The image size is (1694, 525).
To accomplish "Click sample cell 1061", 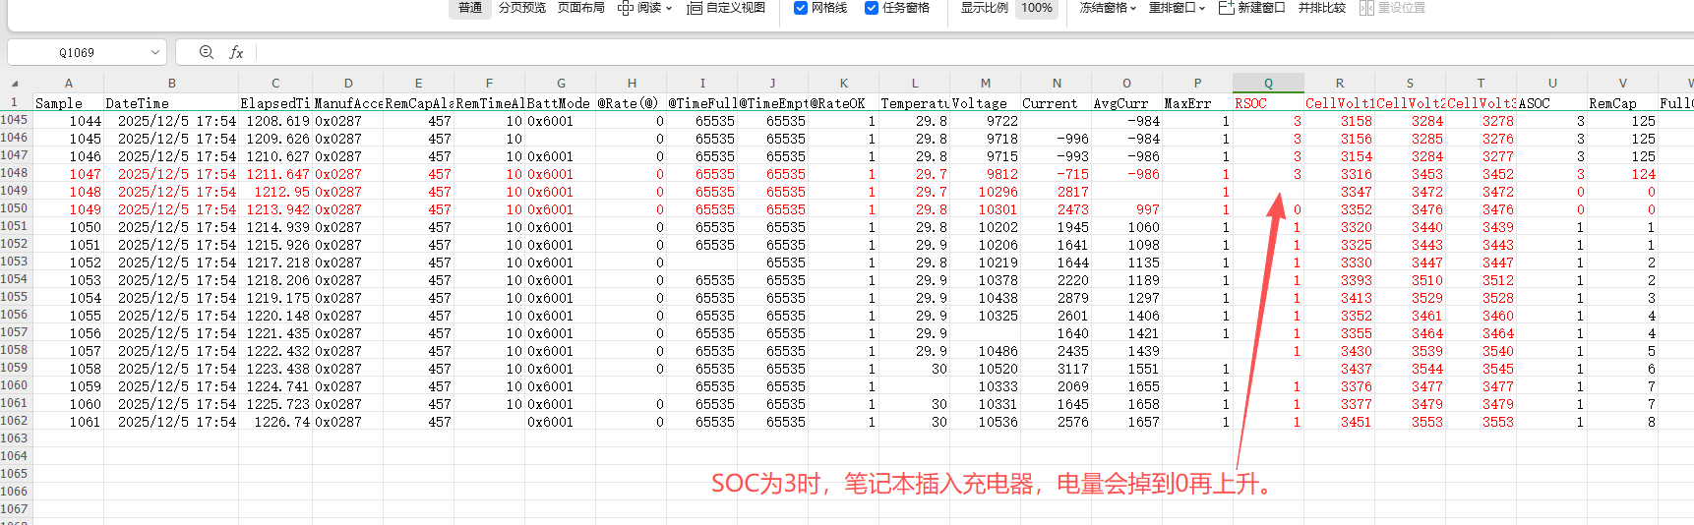I will tap(68, 422).
